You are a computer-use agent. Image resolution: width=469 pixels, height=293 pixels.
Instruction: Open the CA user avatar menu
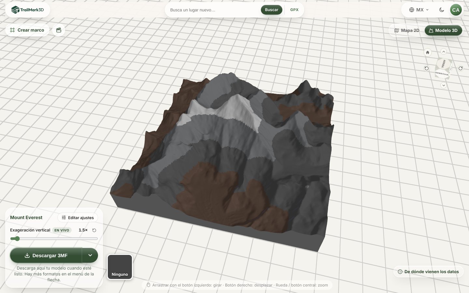pyautogui.click(x=456, y=10)
